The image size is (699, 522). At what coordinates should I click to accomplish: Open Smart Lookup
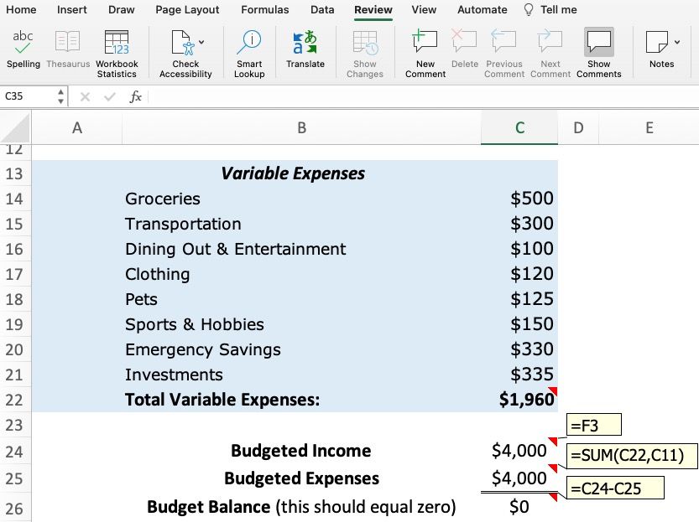point(249,54)
